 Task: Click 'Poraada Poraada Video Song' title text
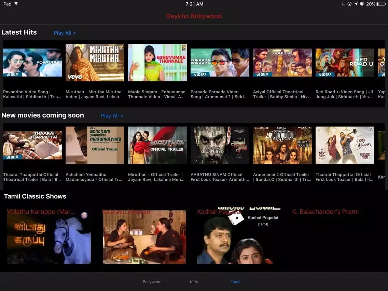click(x=219, y=94)
